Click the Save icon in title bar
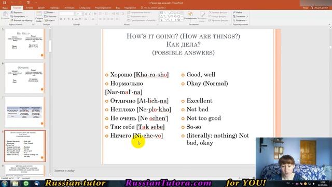The height and width of the screenshot is (187, 332). pos(5,3)
